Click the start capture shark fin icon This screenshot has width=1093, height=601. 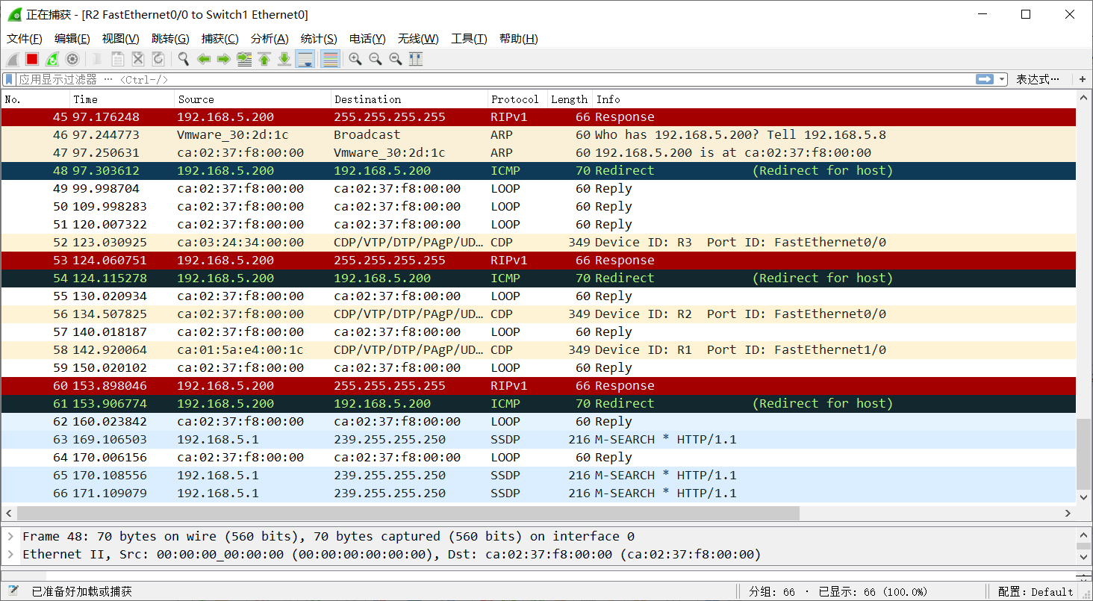point(13,59)
